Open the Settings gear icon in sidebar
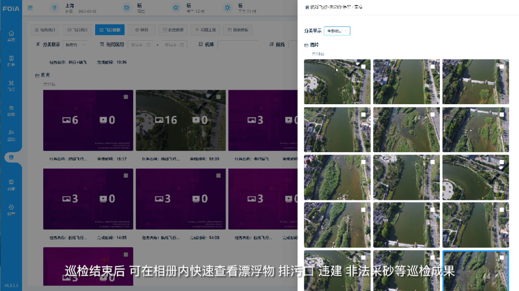Image resolution: width=519 pixels, height=291 pixels. (11, 209)
